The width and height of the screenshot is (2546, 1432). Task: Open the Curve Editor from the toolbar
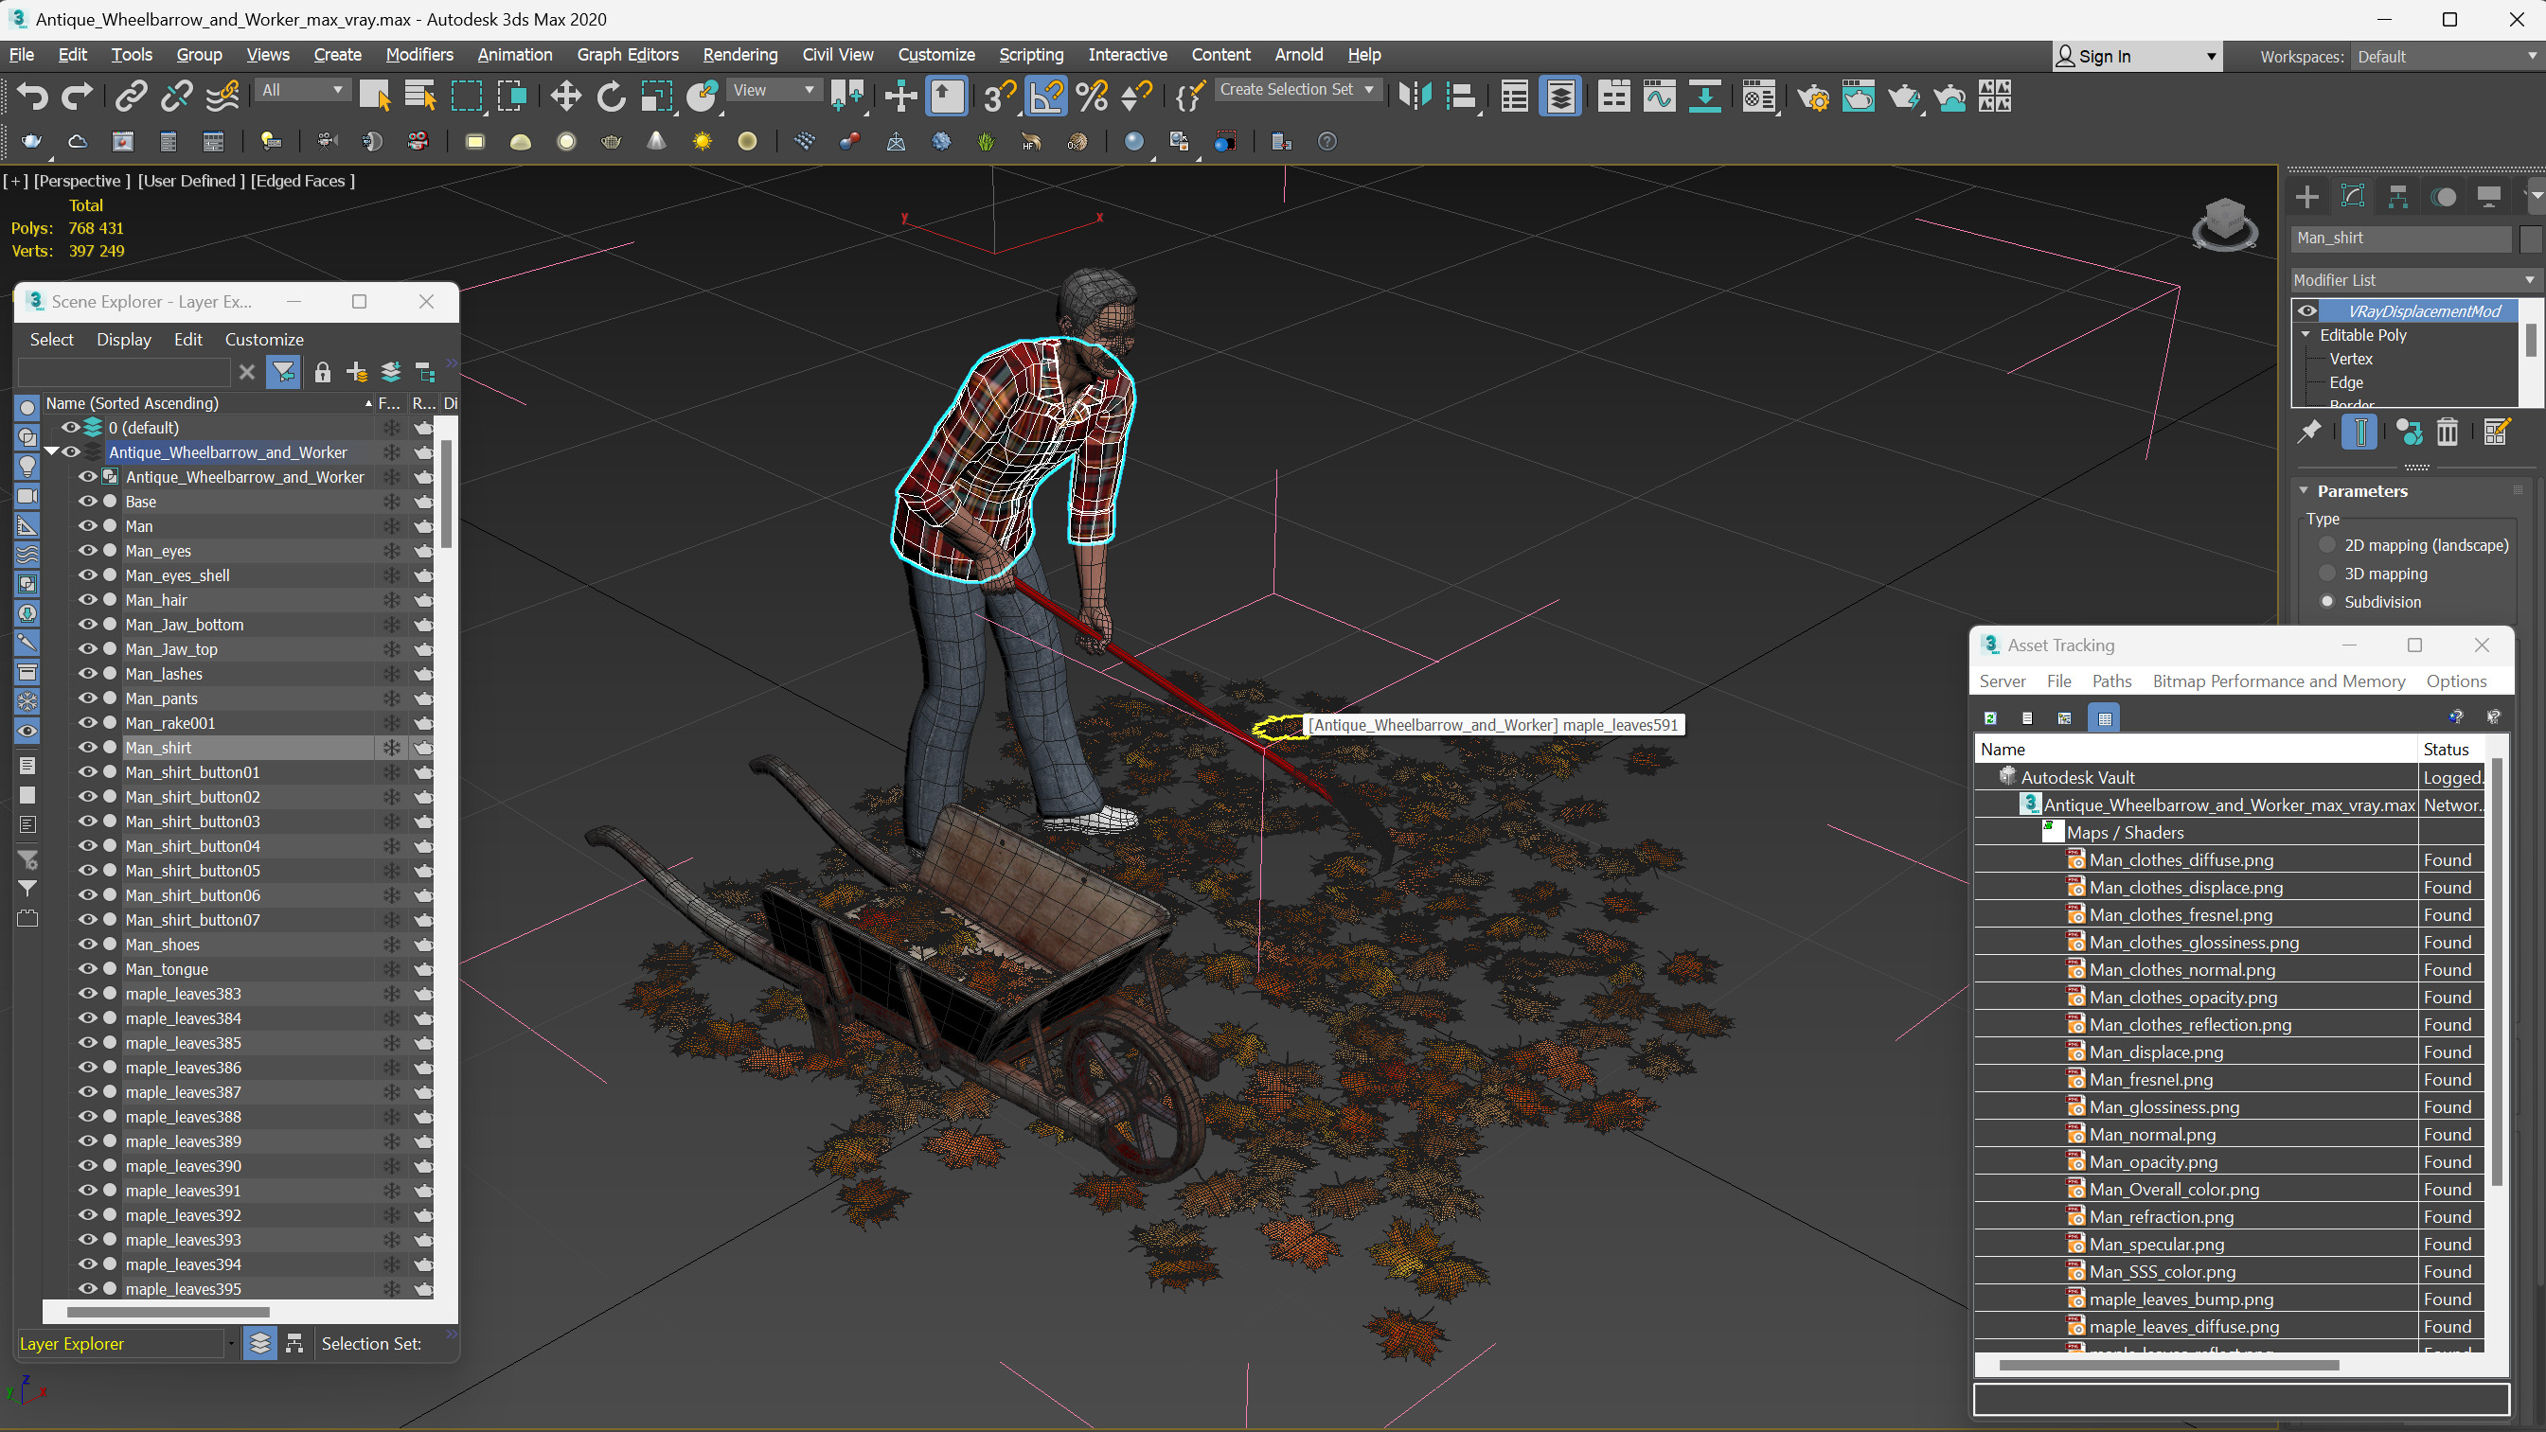click(x=1660, y=96)
